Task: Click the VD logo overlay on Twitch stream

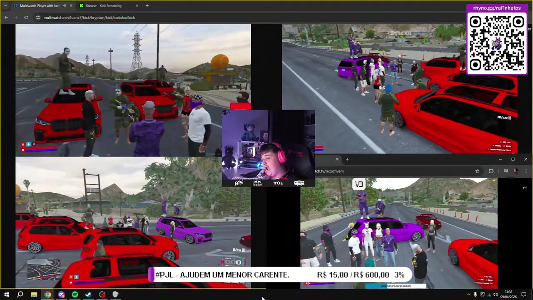Action: point(359,184)
